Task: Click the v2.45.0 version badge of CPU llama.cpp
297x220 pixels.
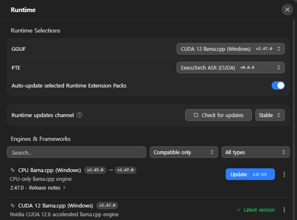Action: [x=95, y=170]
